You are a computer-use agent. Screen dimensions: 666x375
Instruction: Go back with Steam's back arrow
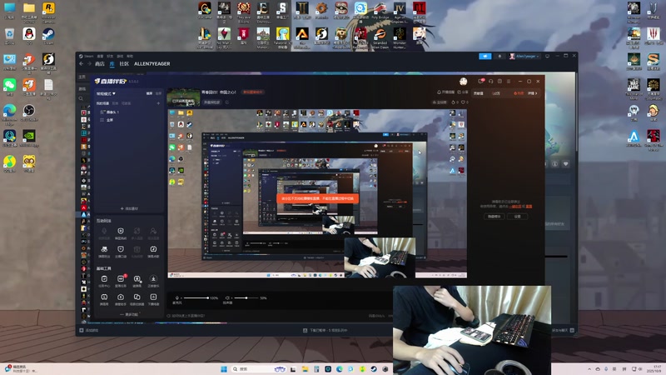(81, 64)
